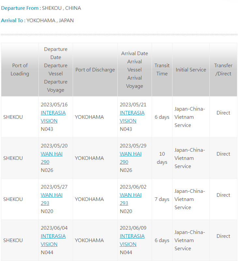Open WAN HAI 293 arrival vessel link
Image resolution: width=238 pixels, height=261 pixels.
coord(130,199)
